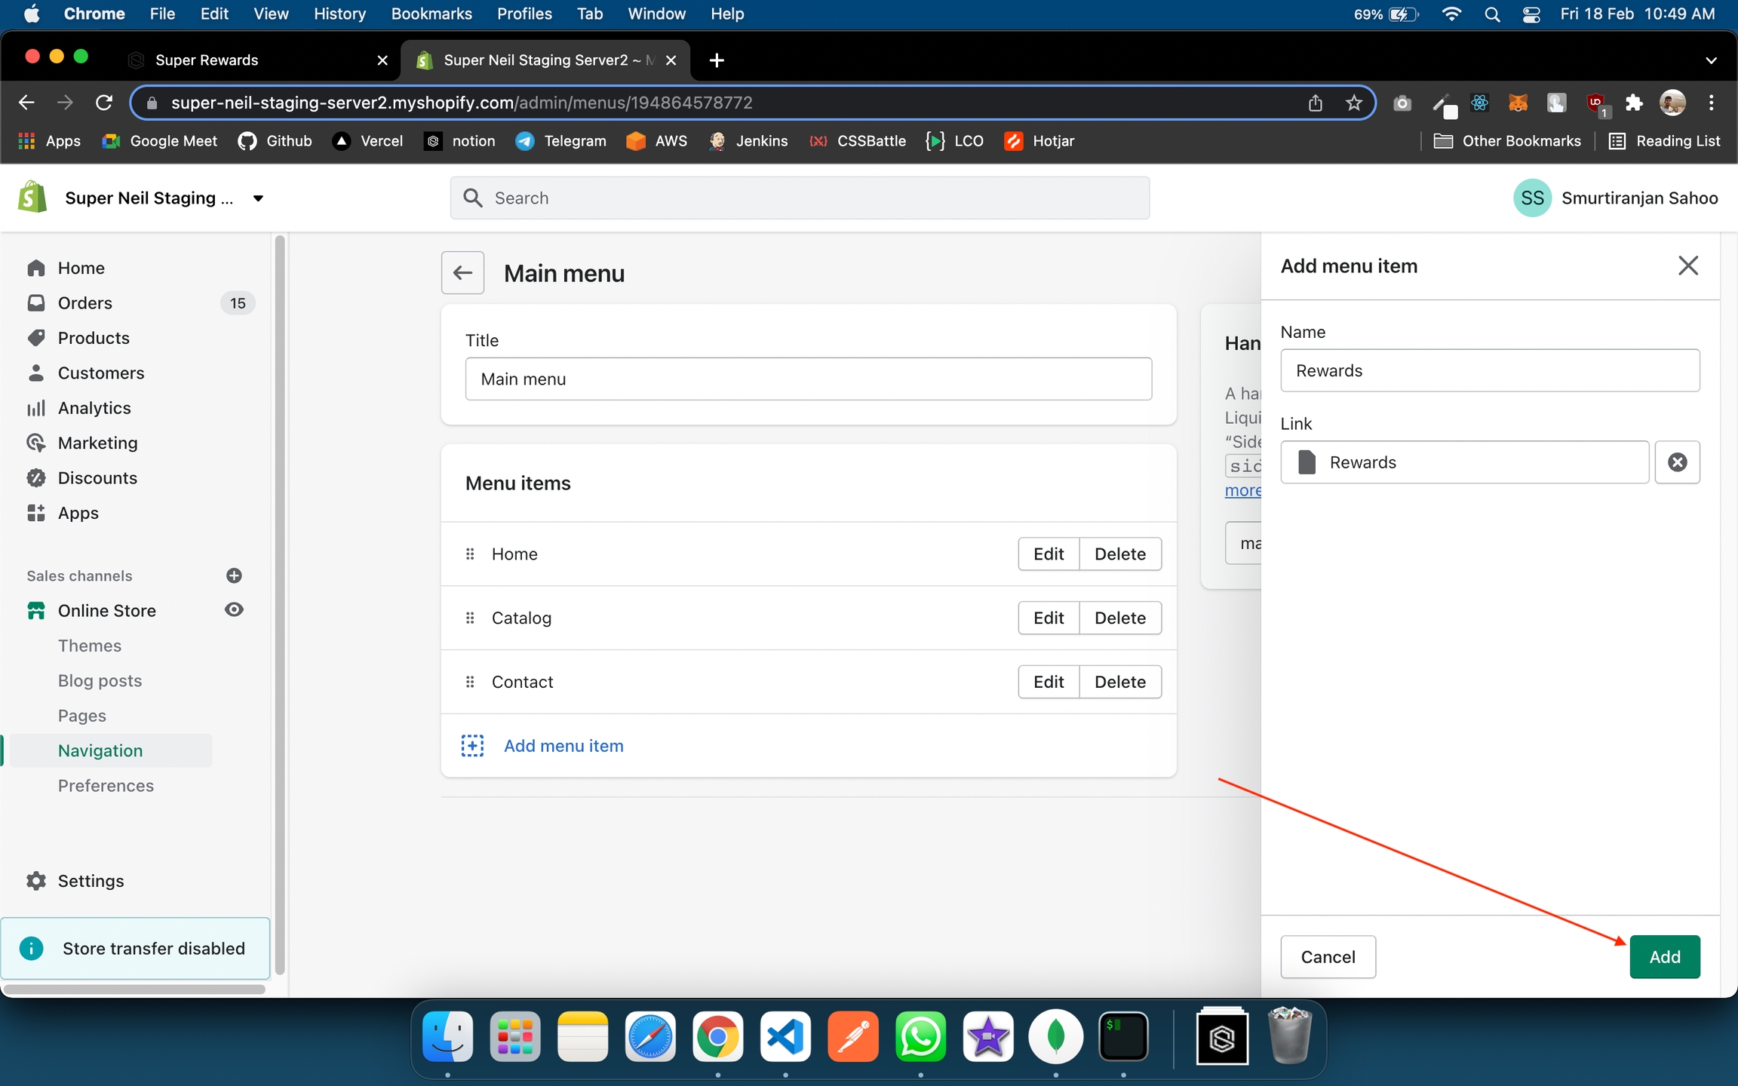View online store via eye icon
Image resolution: width=1738 pixels, height=1086 pixels.
coord(234,610)
